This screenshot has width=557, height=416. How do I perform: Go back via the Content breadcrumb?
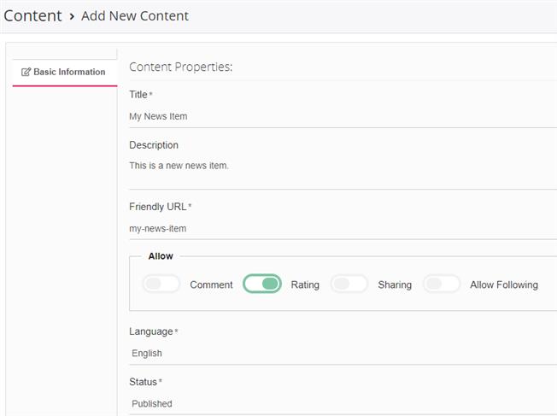(32, 16)
